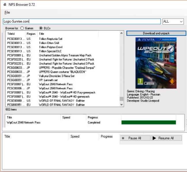
Task: Click the Download and unpack button
Action: [x=156, y=33]
